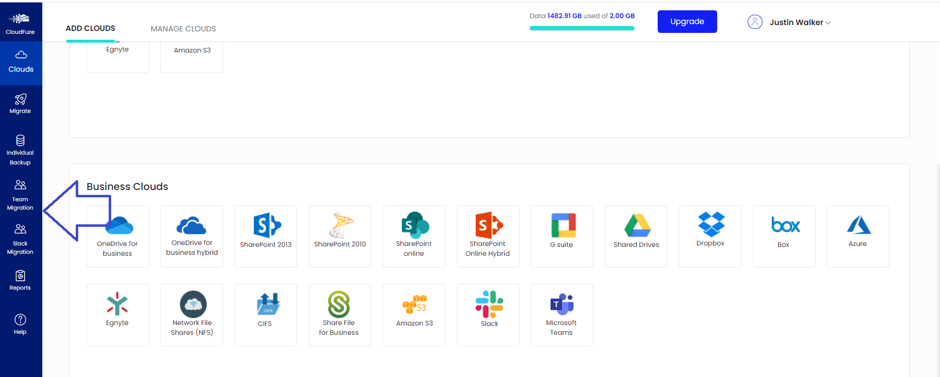Add OneDrive for business cloud
This screenshot has height=377, width=940.
point(118,236)
